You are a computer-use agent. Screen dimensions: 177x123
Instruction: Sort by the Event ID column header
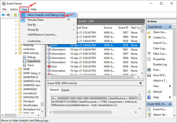click(123, 28)
